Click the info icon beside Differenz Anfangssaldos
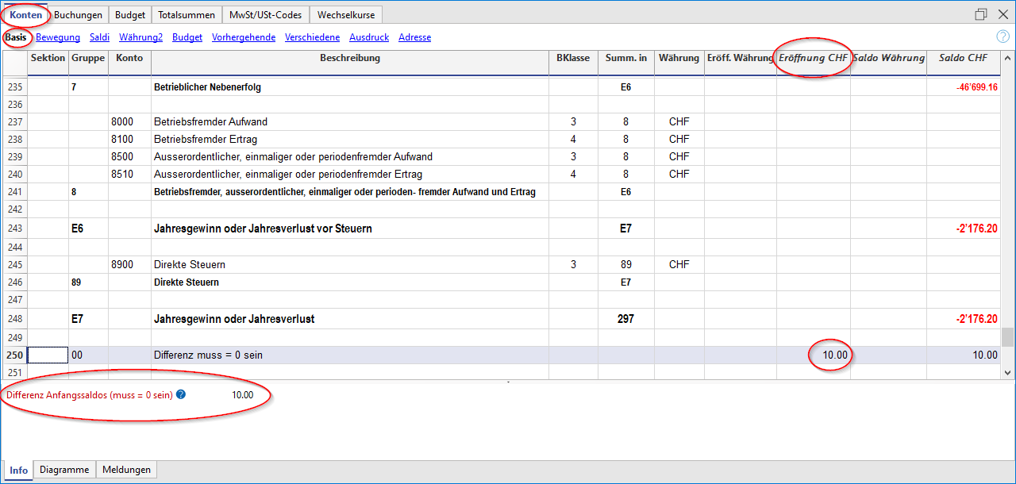This screenshot has width=1016, height=484. (181, 394)
